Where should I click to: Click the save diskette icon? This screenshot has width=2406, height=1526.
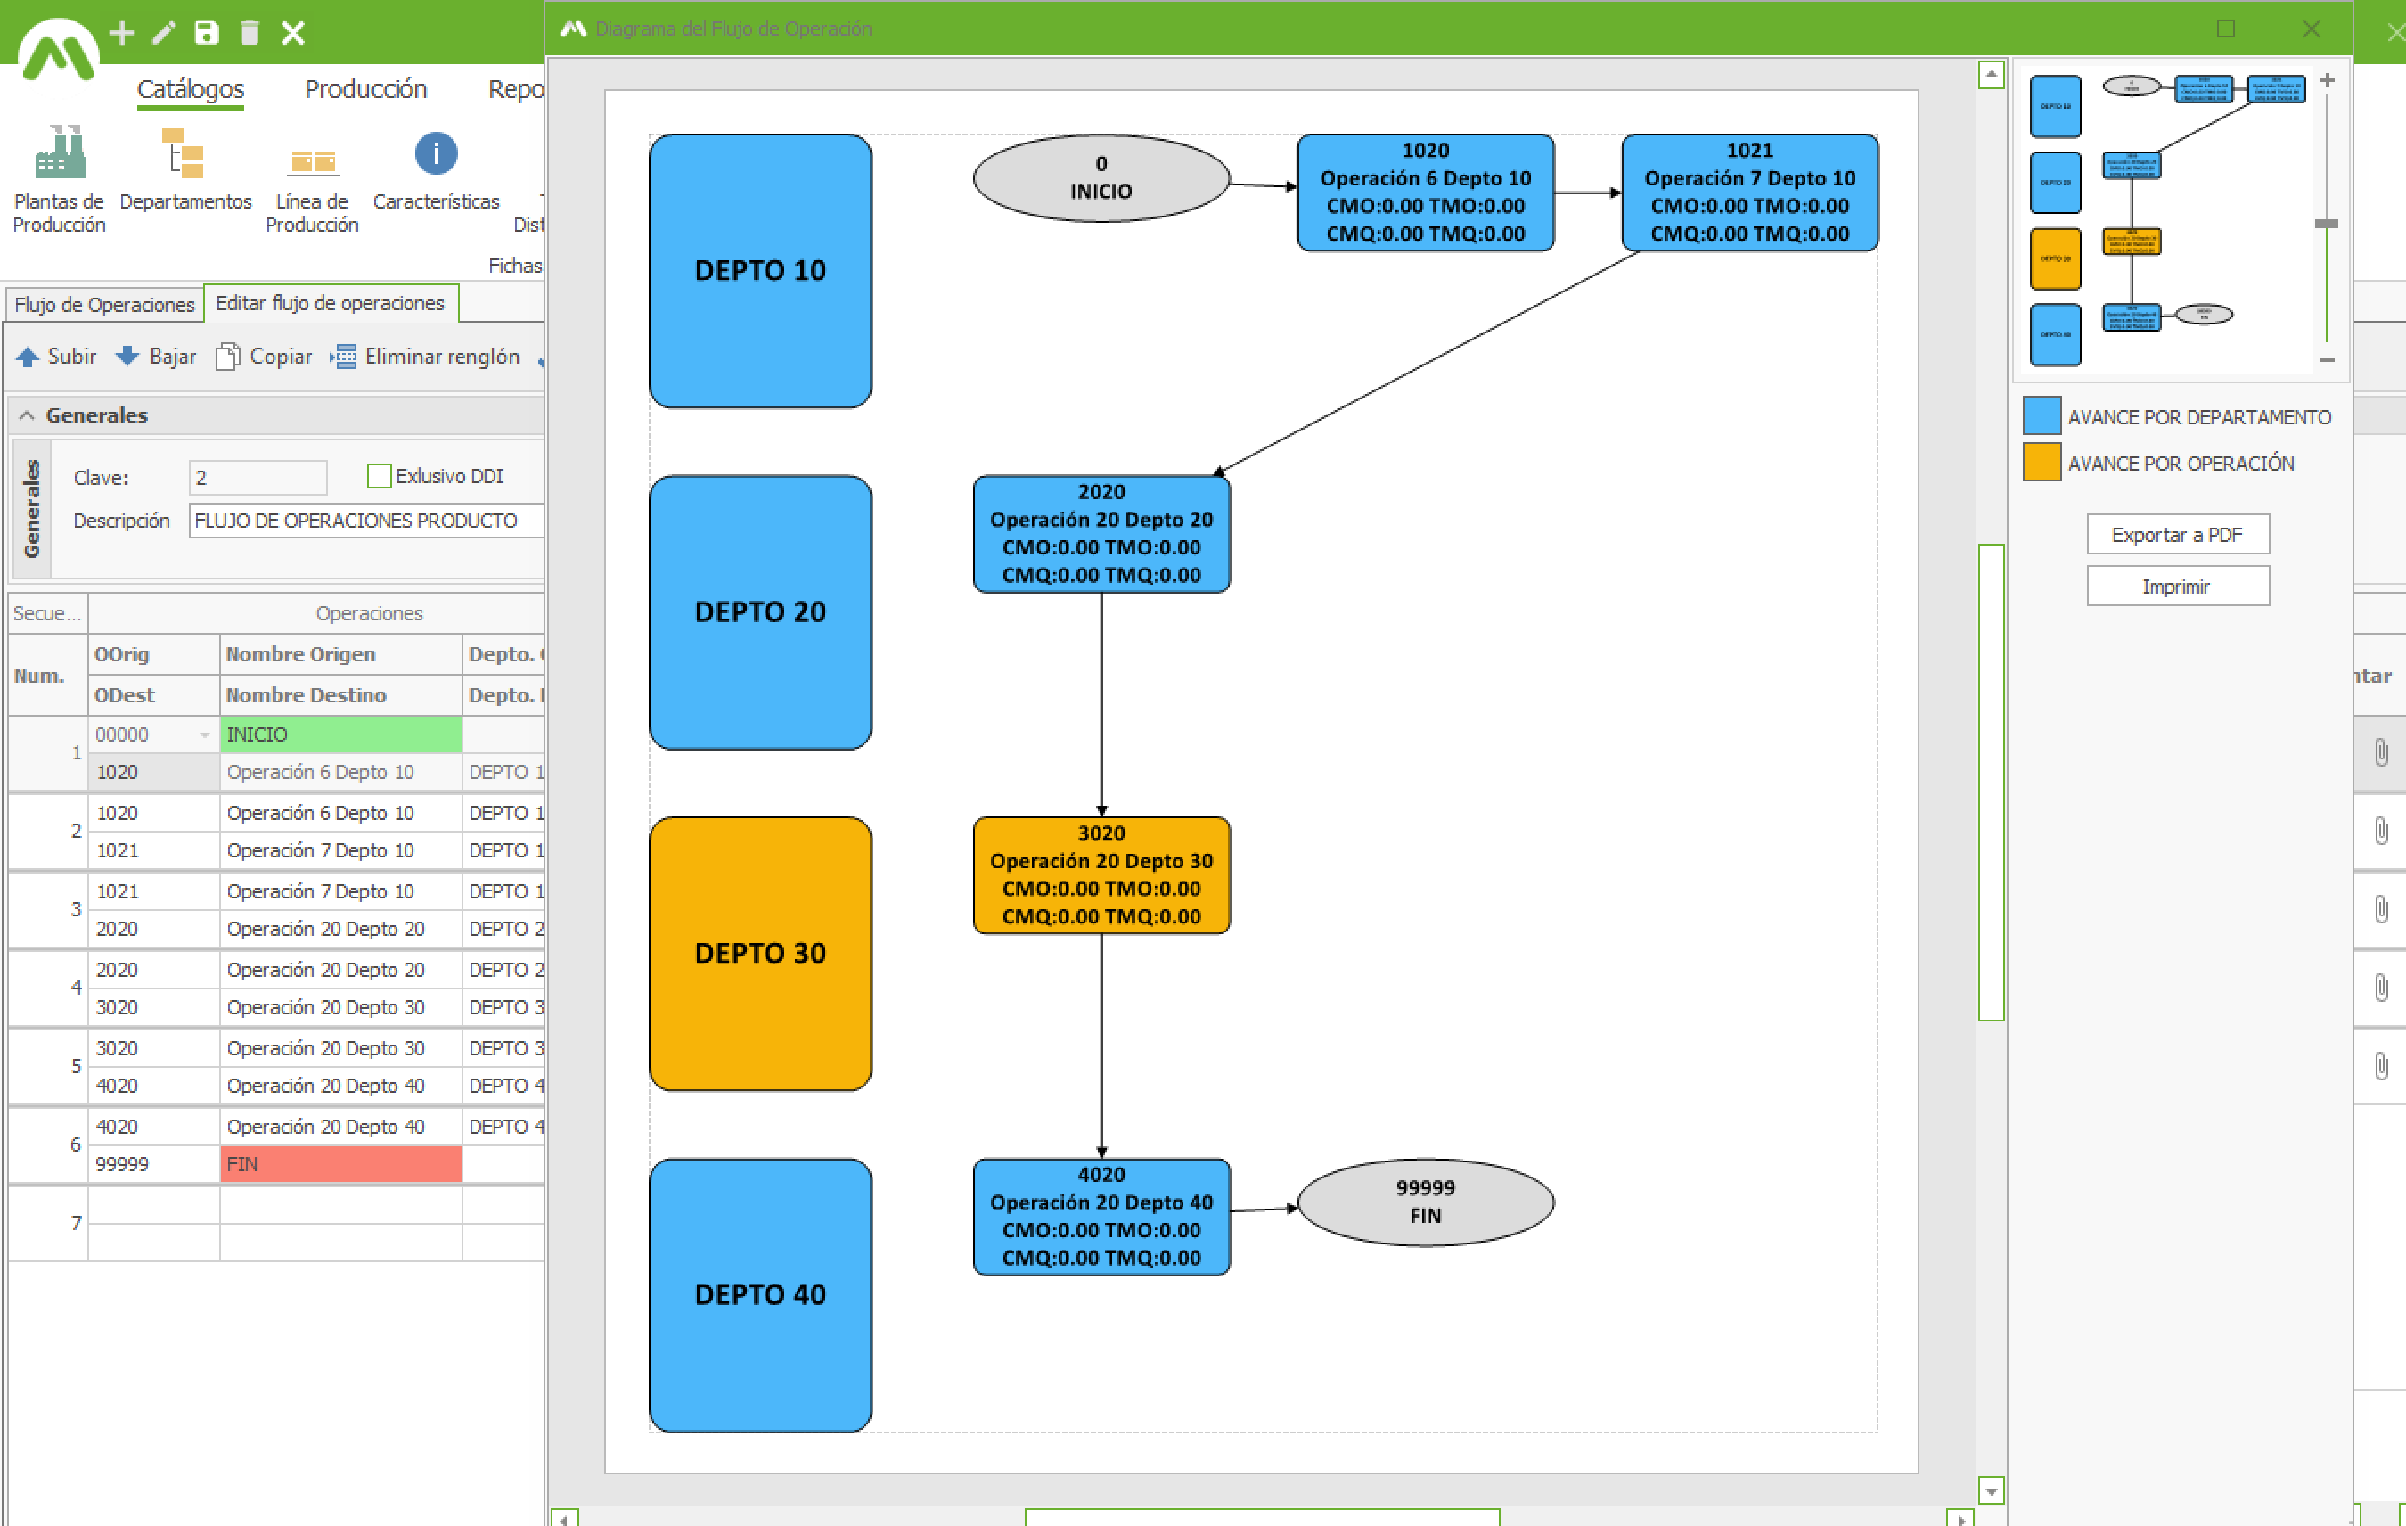pyautogui.click(x=206, y=33)
